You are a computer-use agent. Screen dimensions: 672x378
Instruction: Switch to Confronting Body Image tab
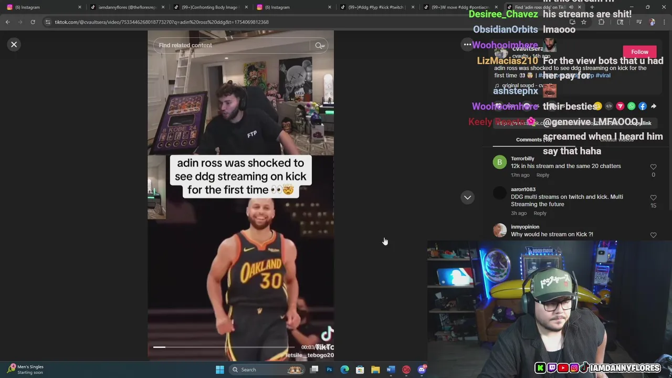click(209, 7)
